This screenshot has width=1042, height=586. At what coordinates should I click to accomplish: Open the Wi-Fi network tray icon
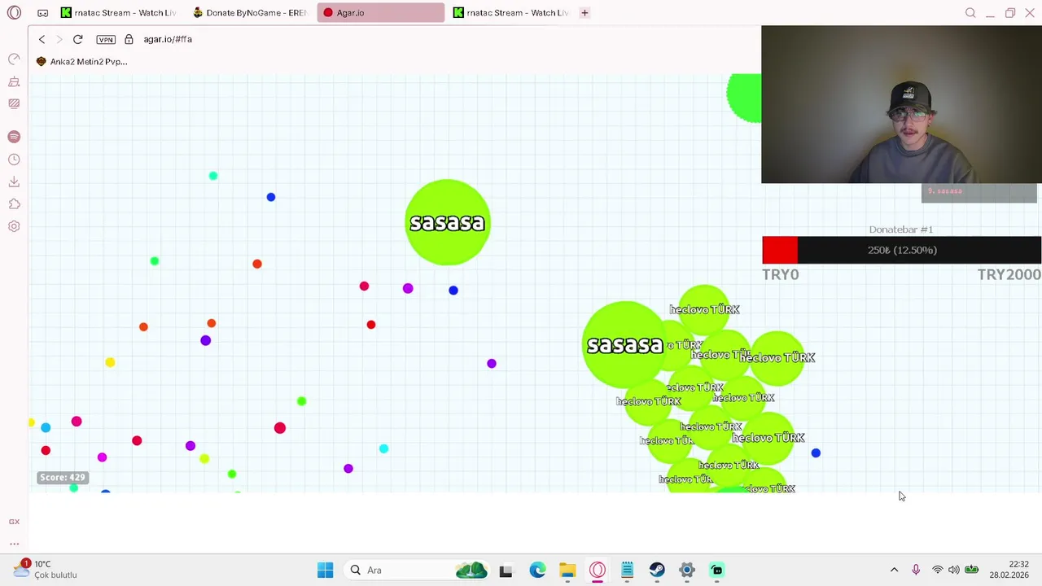[938, 570]
